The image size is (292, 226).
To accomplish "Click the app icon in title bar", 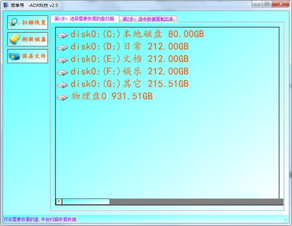I will click(6, 5).
